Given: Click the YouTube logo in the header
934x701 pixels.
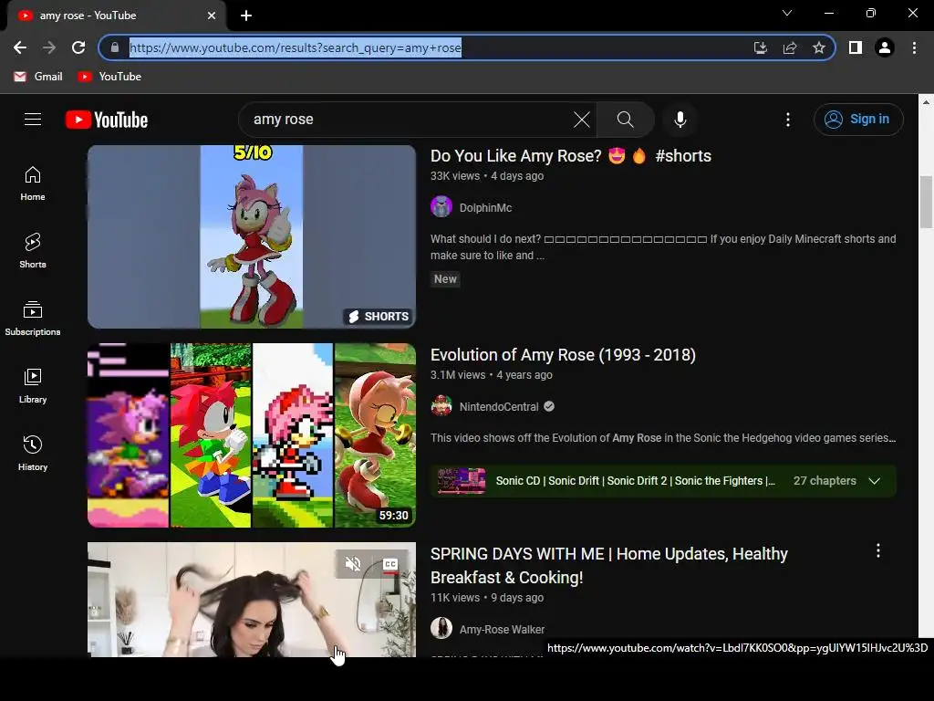Looking at the screenshot, I should (107, 120).
